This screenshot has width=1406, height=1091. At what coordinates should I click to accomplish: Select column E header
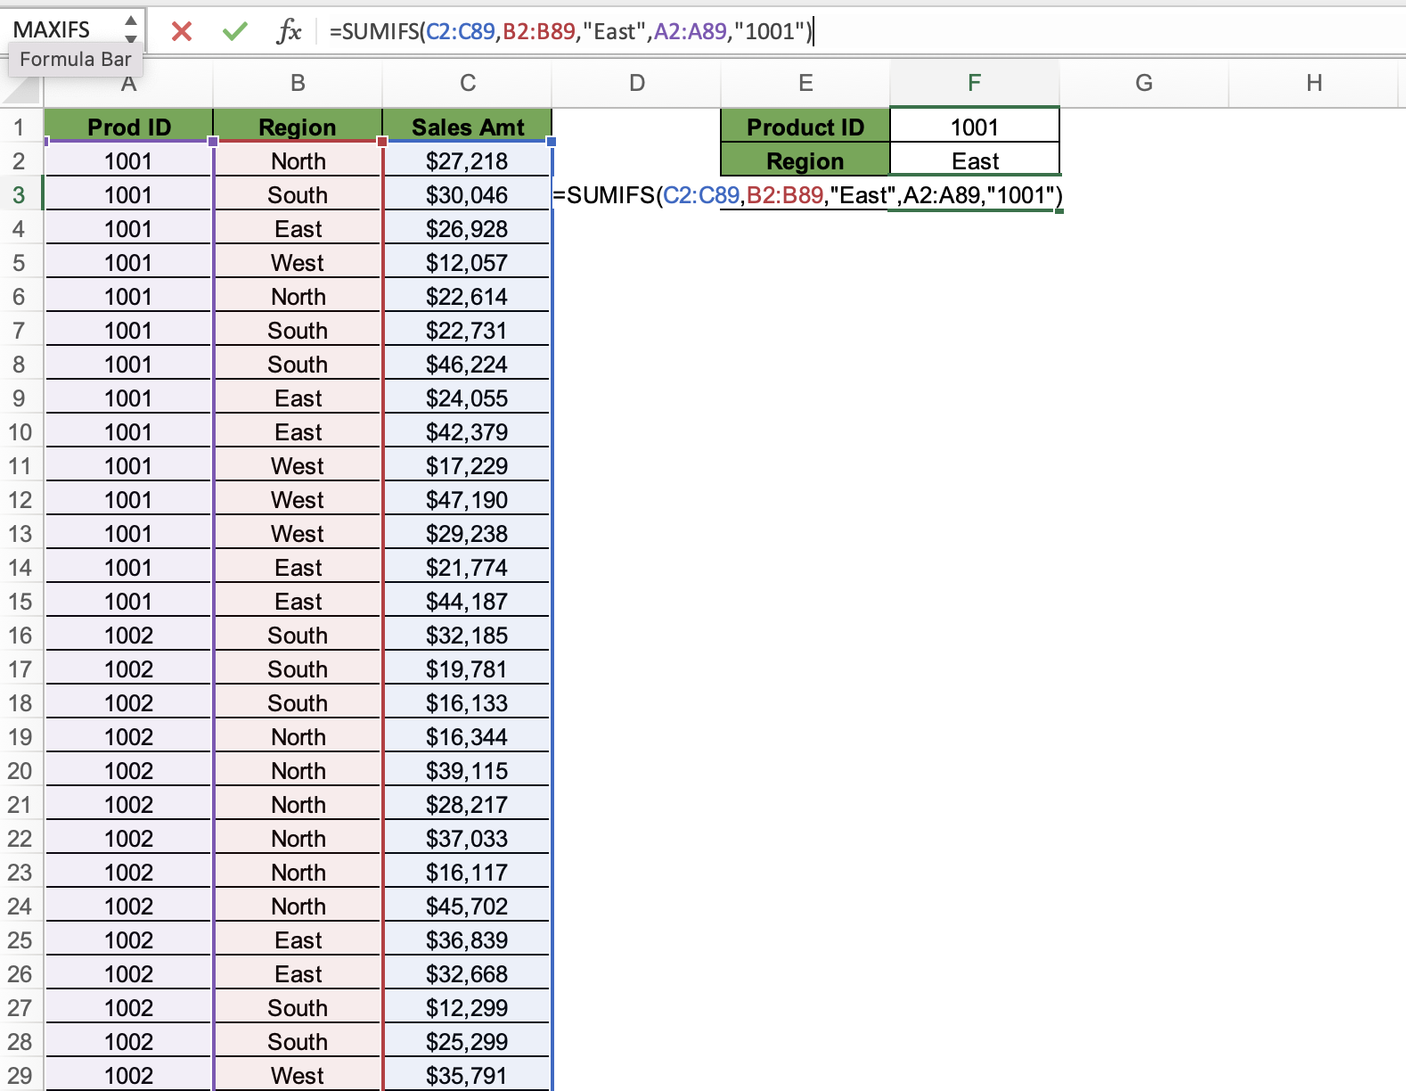pos(805,83)
